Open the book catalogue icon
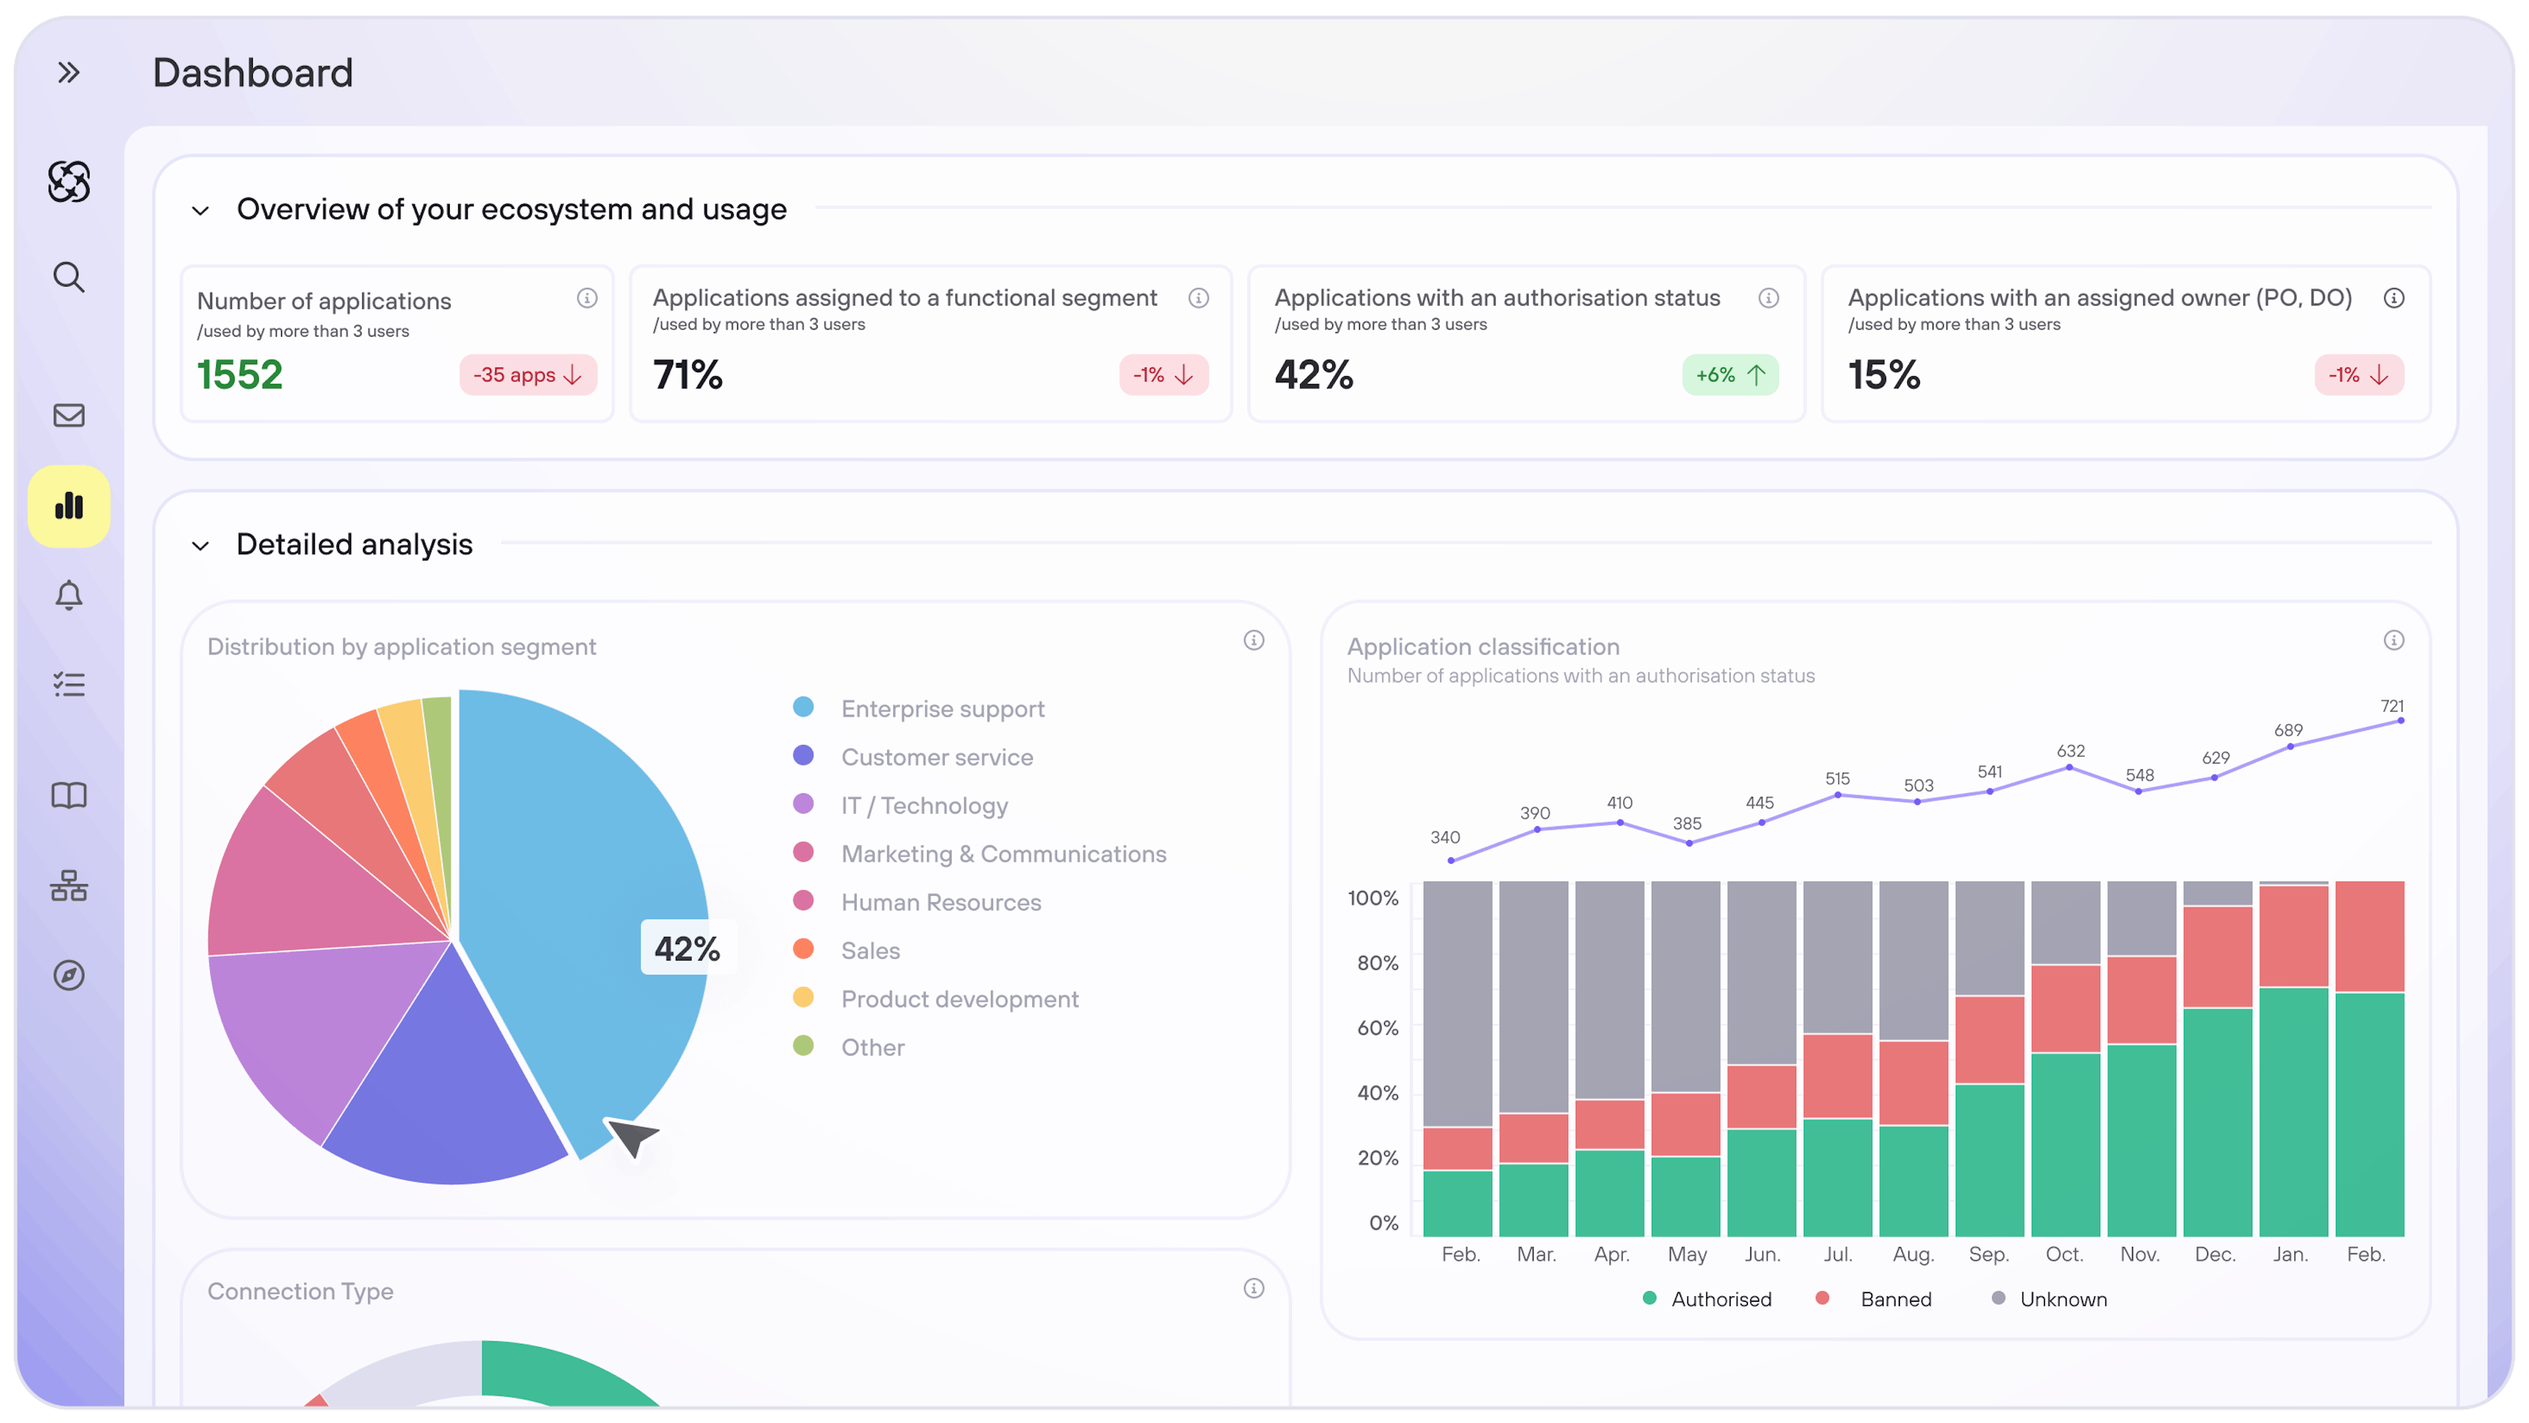Viewport: 2529px width, 1423px height. tap(68, 795)
